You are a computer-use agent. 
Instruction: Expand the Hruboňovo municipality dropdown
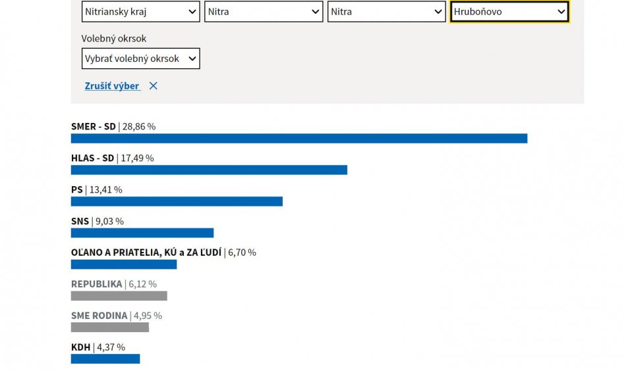pos(509,12)
